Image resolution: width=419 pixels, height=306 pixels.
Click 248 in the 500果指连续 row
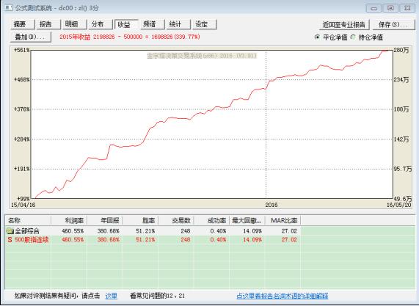pos(185,240)
